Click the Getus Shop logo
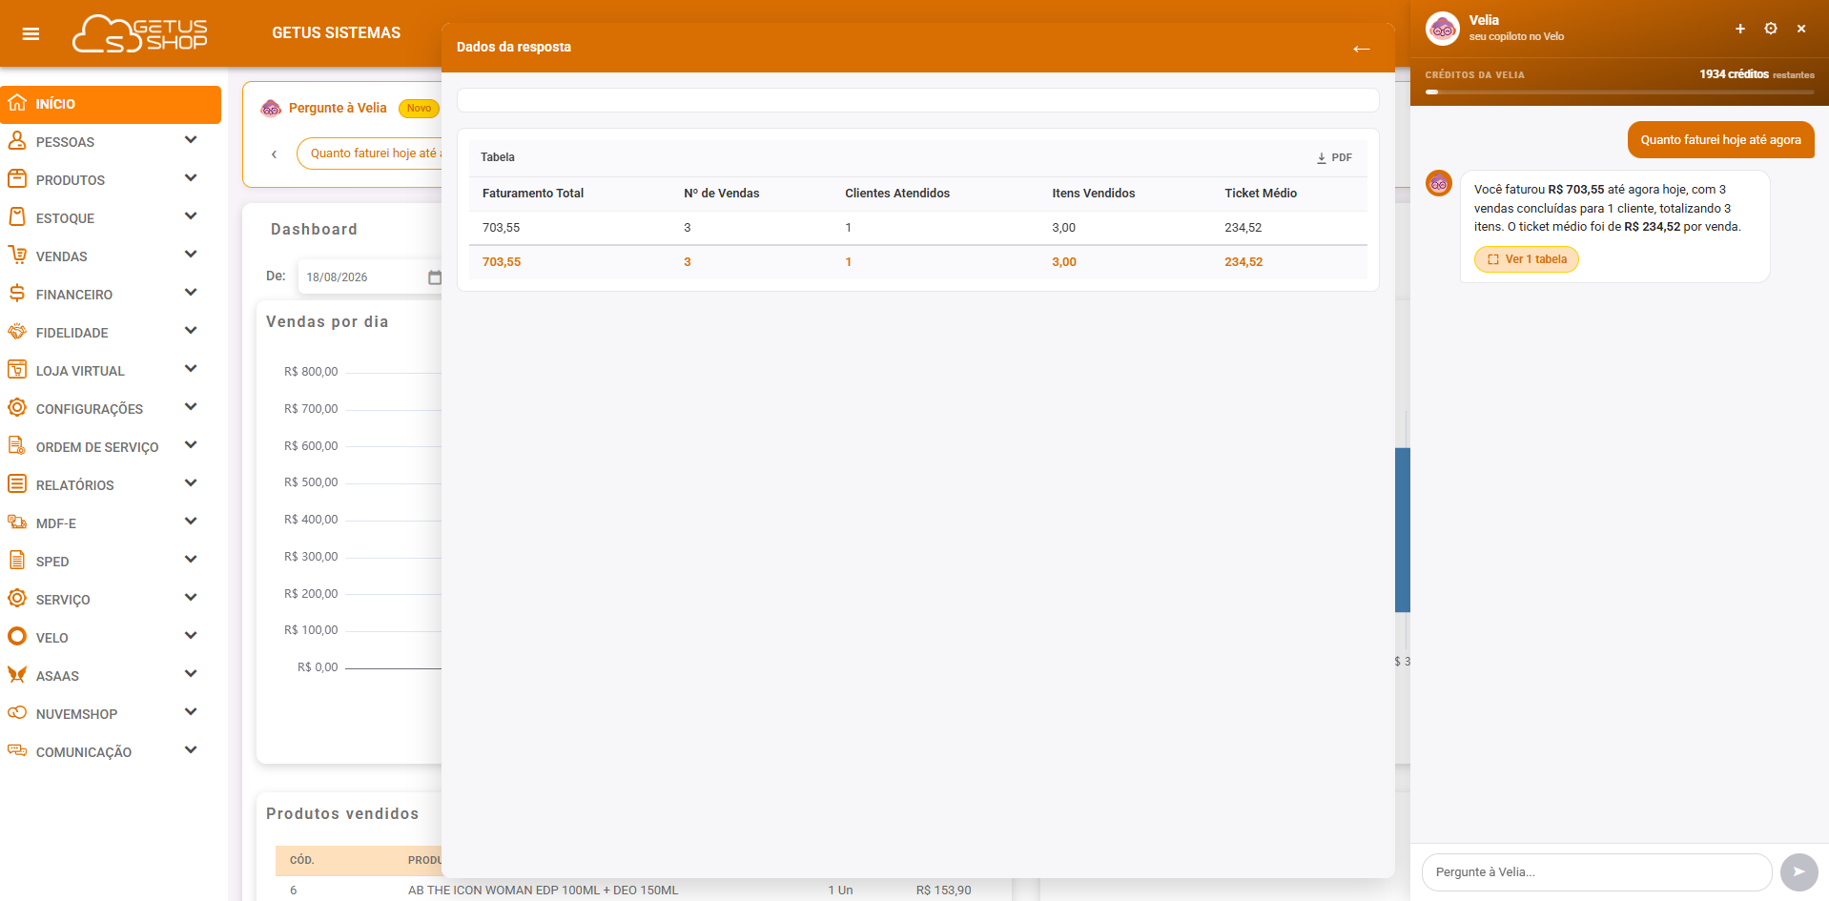1829x901 pixels. [140, 33]
